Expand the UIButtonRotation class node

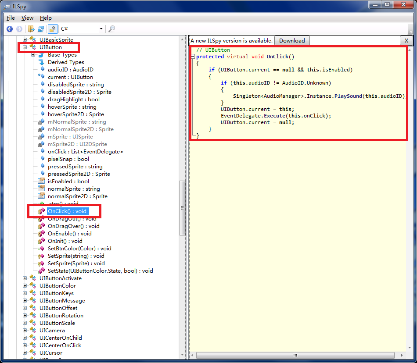tap(25, 316)
